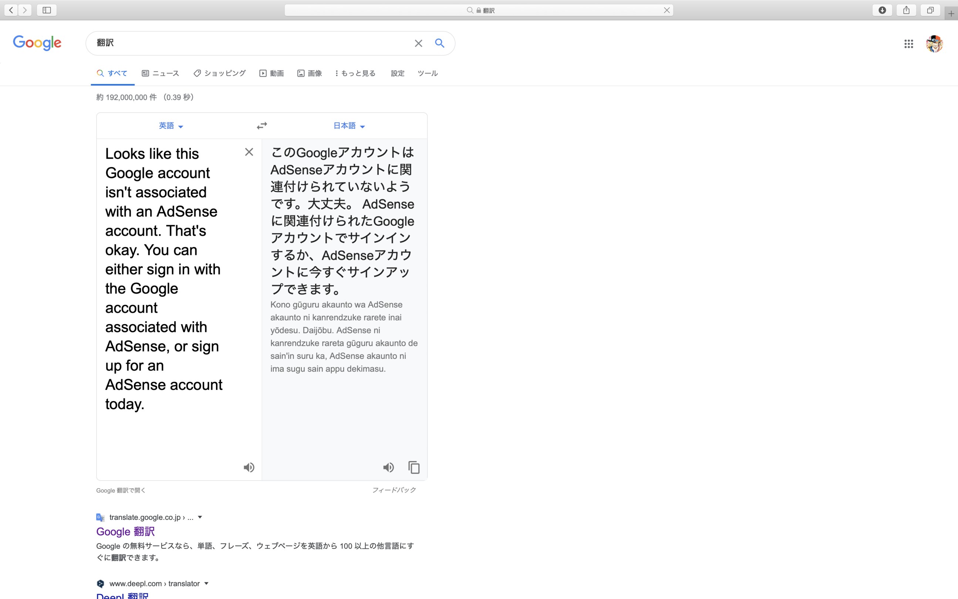Switch to the 画像 tab

tap(310, 73)
